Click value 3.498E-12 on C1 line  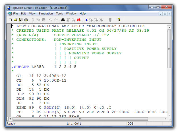(55, 76)
